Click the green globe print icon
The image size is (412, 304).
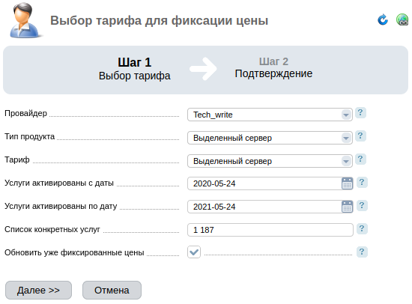pyautogui.click(x=402, y=19)
